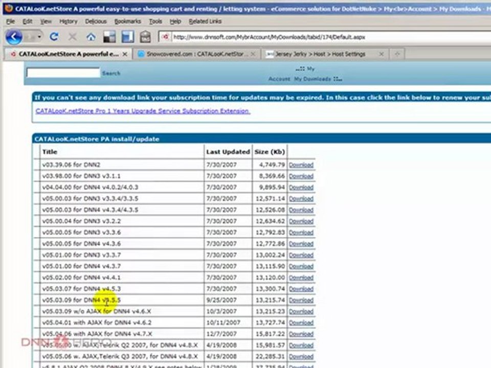Download v05.00.03 for DNN4 v4.3.4/4.3.5
Image resolution: width=491 pixels, height=368 pixels.
coord(301,210)
